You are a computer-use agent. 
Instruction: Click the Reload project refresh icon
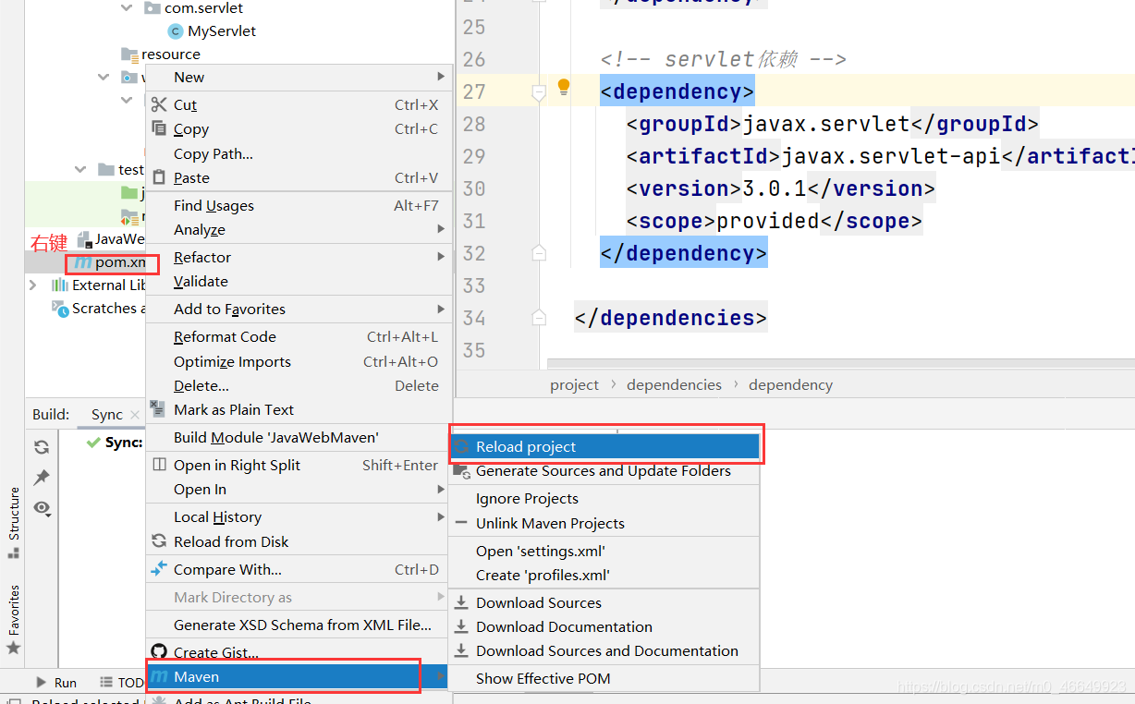[x=461, y=446]
